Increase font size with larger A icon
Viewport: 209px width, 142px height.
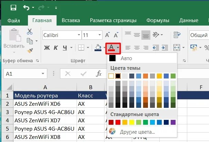pyautogui.click(x=107, y=35)
